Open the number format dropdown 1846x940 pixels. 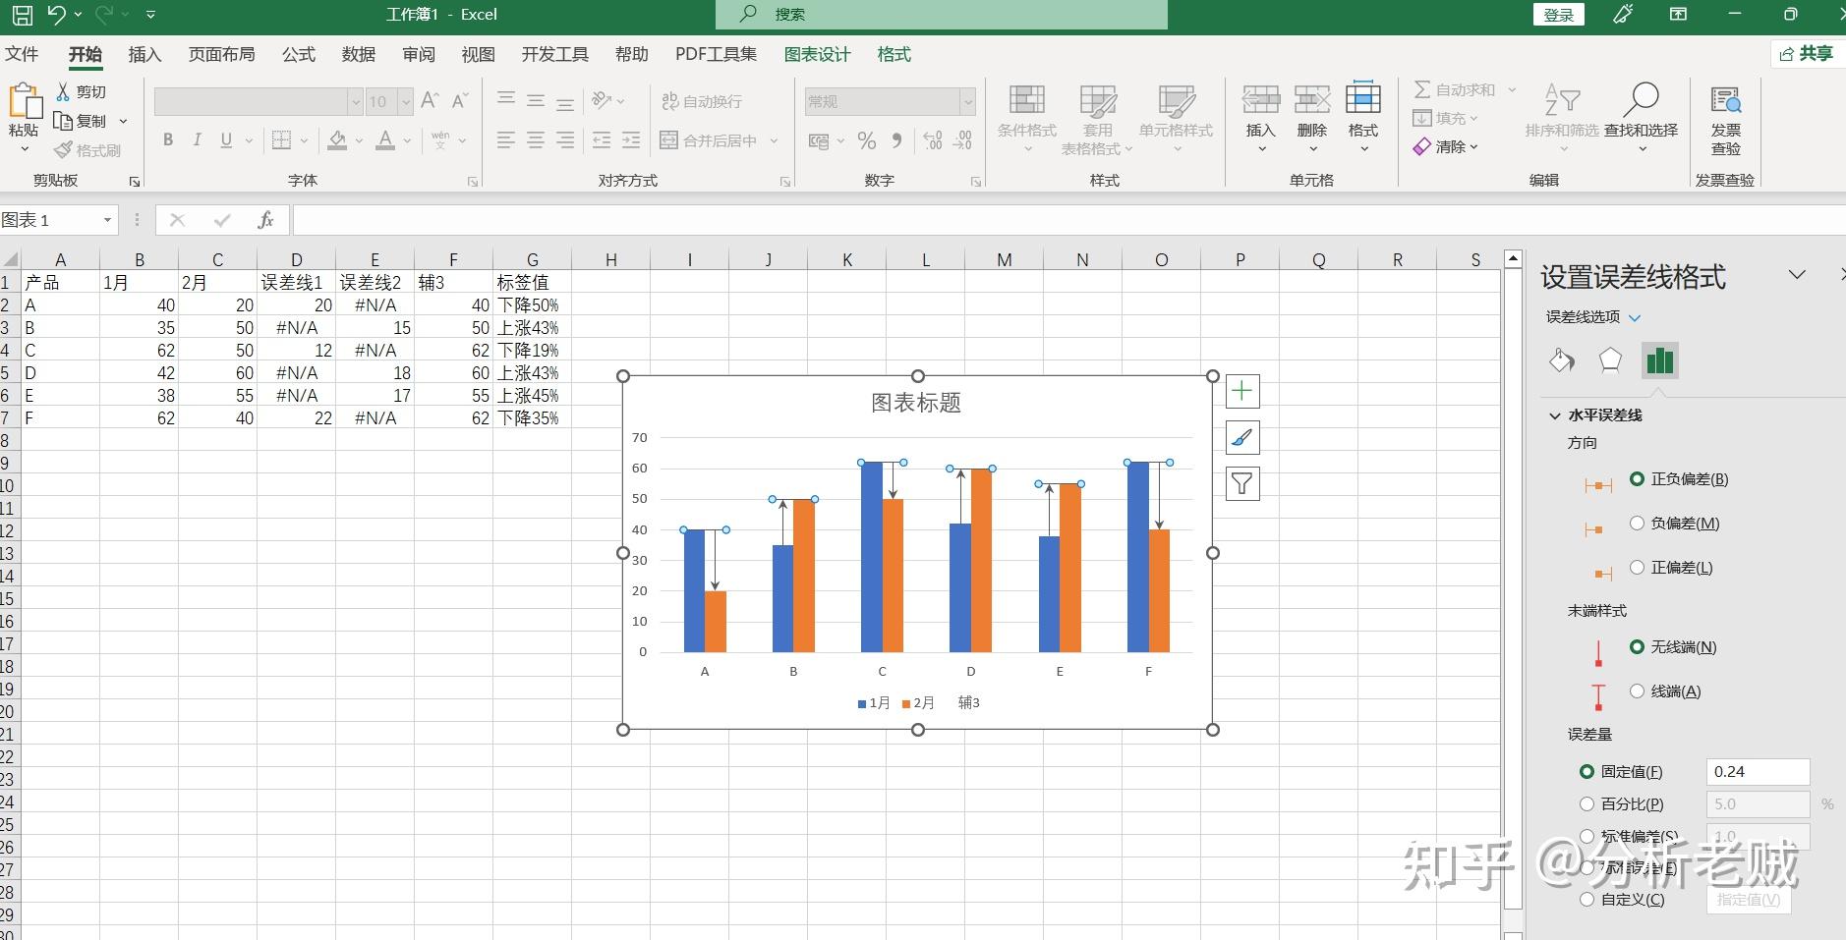[967, 101]
